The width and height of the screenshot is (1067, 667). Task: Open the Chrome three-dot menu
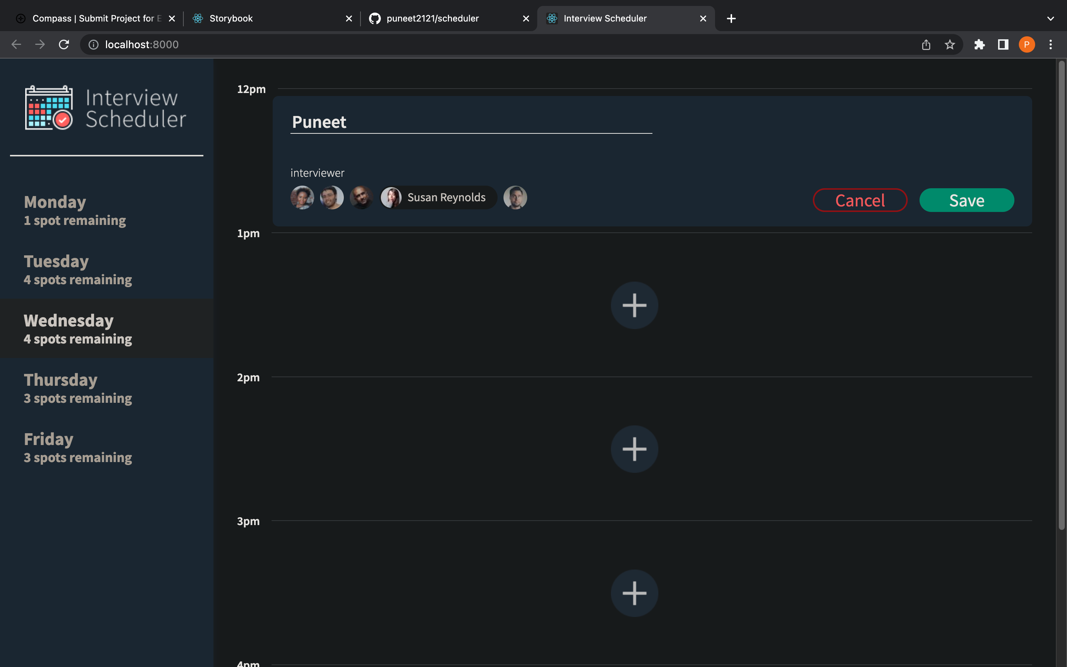coord(1051,44)
